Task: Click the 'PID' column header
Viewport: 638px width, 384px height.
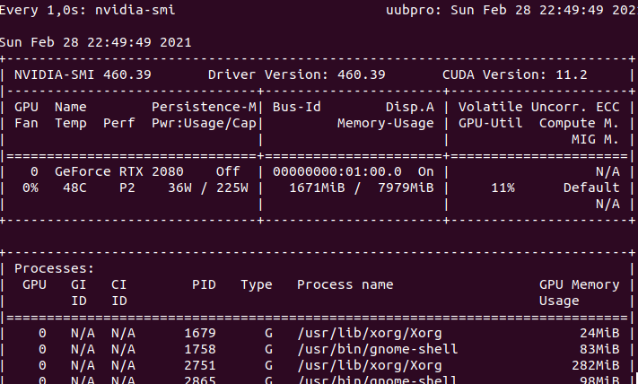Action: coord(204,284)
